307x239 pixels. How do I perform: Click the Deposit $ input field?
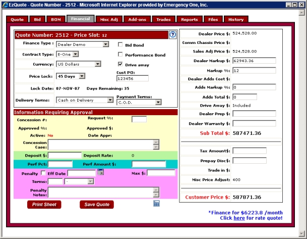[65, 156]
